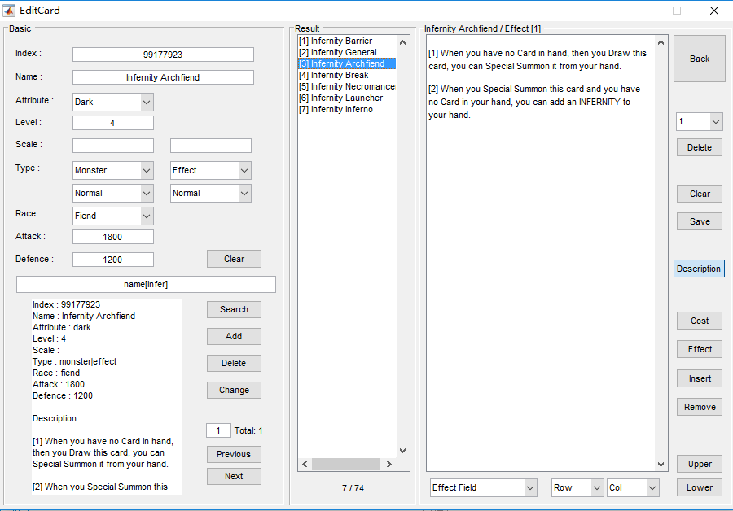The width and height of the screenshot is (733, 511).
Task: Click the 7 / 74 result count
Action: tap(353, 488)
